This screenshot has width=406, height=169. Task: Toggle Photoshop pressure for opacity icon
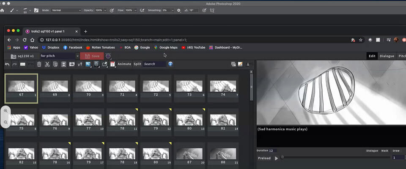click(x=112, y=11)
